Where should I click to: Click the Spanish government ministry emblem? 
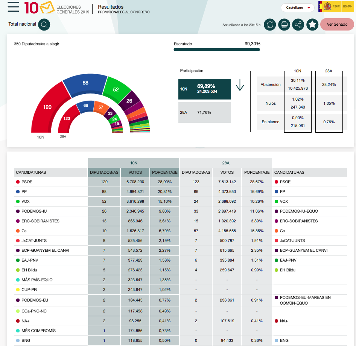coord(336,6)
